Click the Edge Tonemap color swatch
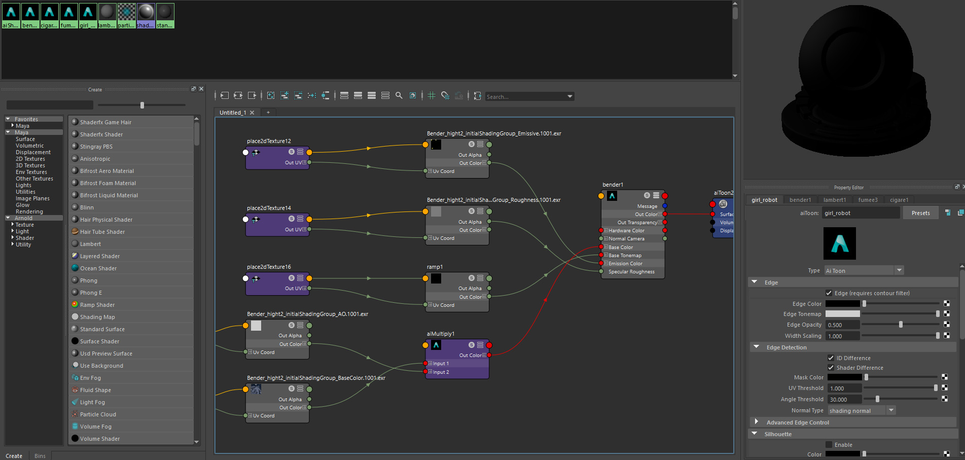The height and width of the screenshot is (460, 965). 842,314
